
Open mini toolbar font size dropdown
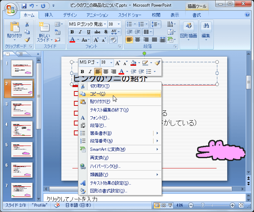pyautogui.click(x=111, y=63)
